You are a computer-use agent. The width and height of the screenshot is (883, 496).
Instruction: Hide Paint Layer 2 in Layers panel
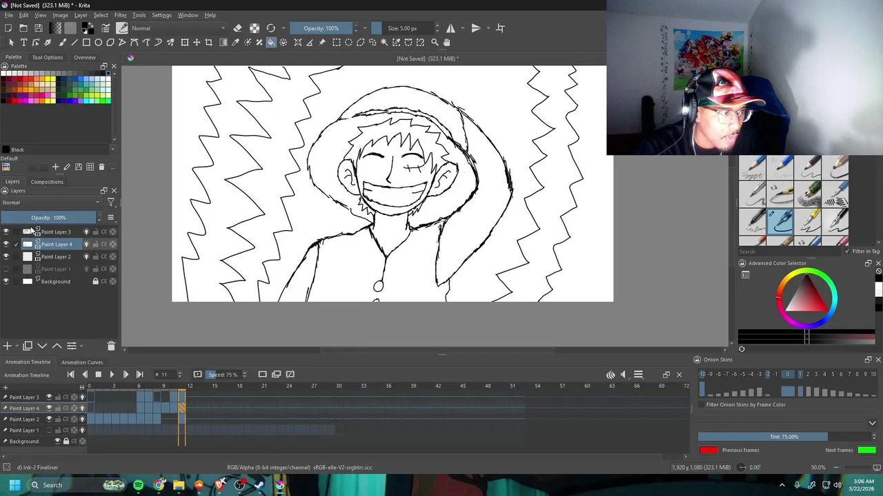6,257
